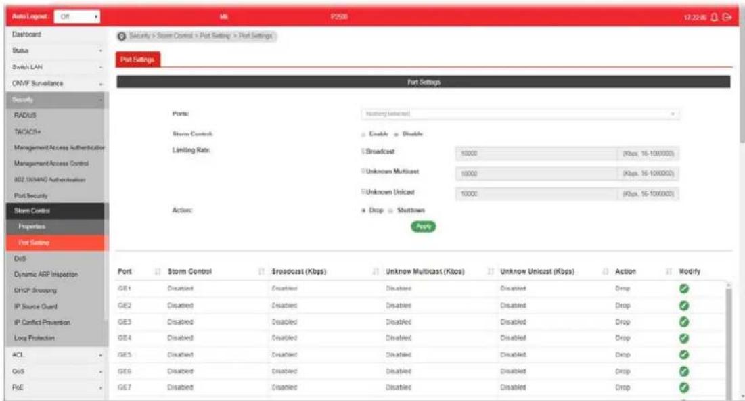Select the Drop action radio button
745x401 pixels.
363,210
